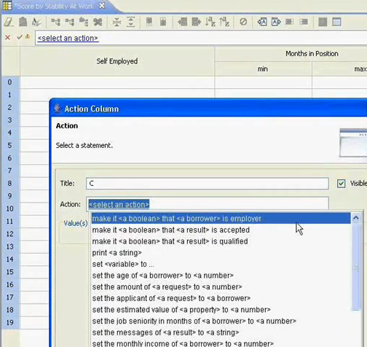This screenshot has height=347, width=367.
Task: Select row header 10 in the table
Action: 9,208
